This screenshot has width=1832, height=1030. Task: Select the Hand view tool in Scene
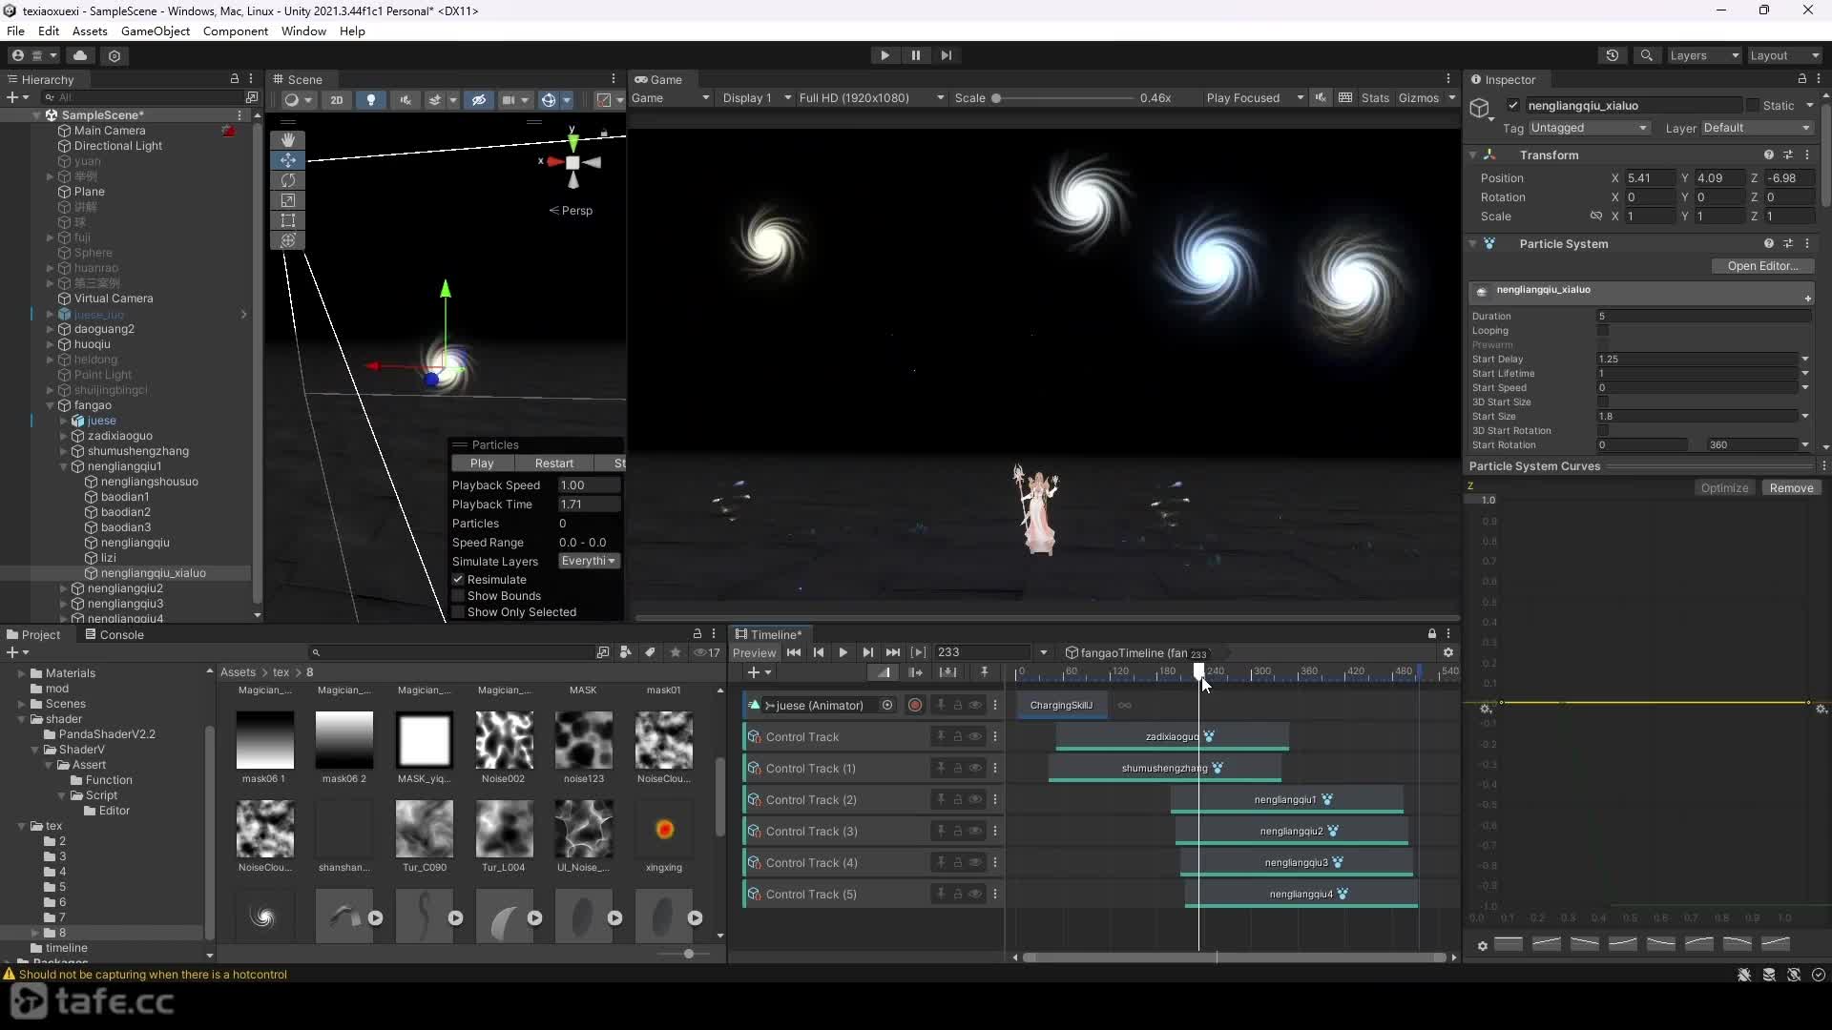[x=287, y=140]
